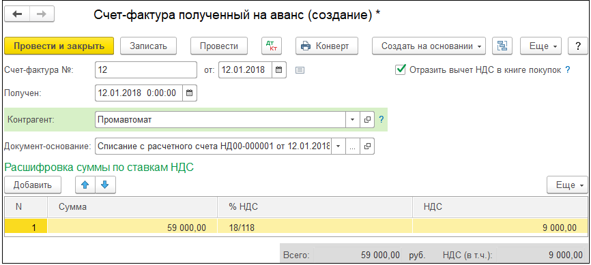Click Провести и закрыть
The image size is (591, 265).
[x=59, y=46]
